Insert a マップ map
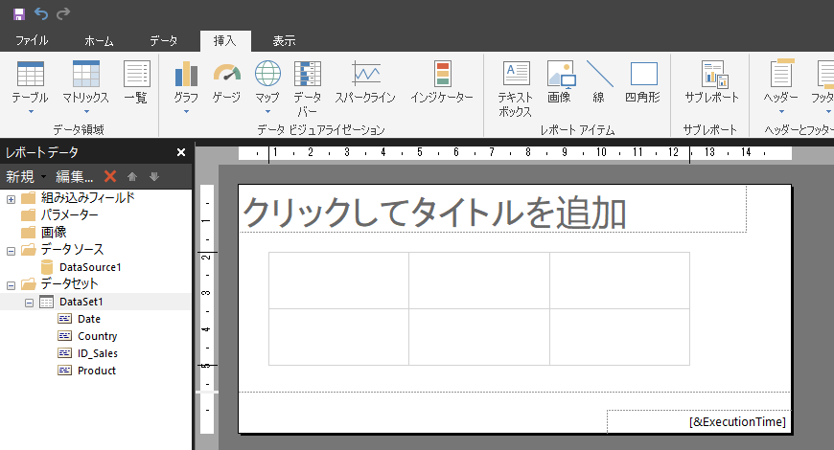Screen dimensions: 834x450 click(x=267, y=81)
